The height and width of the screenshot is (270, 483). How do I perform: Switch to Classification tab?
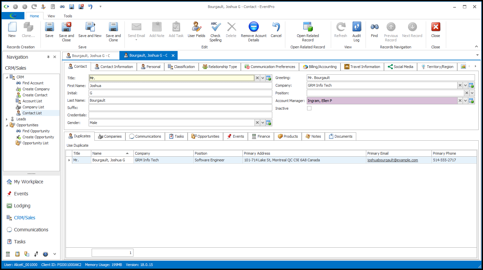coord(181,67)
